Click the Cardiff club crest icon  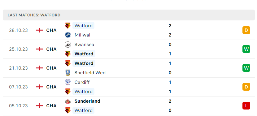[x=68, y=82]
